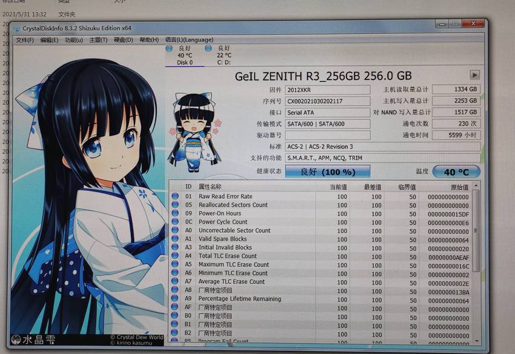Click the status icon of Minimum TLC Erase Count
Image resolution: width=515 pixels, height=354 pixels.
(x=175, y=273)
